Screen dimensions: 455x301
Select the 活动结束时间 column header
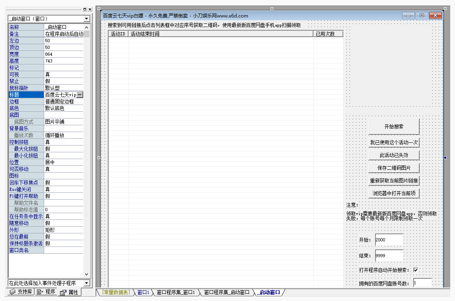coord(221,34)
